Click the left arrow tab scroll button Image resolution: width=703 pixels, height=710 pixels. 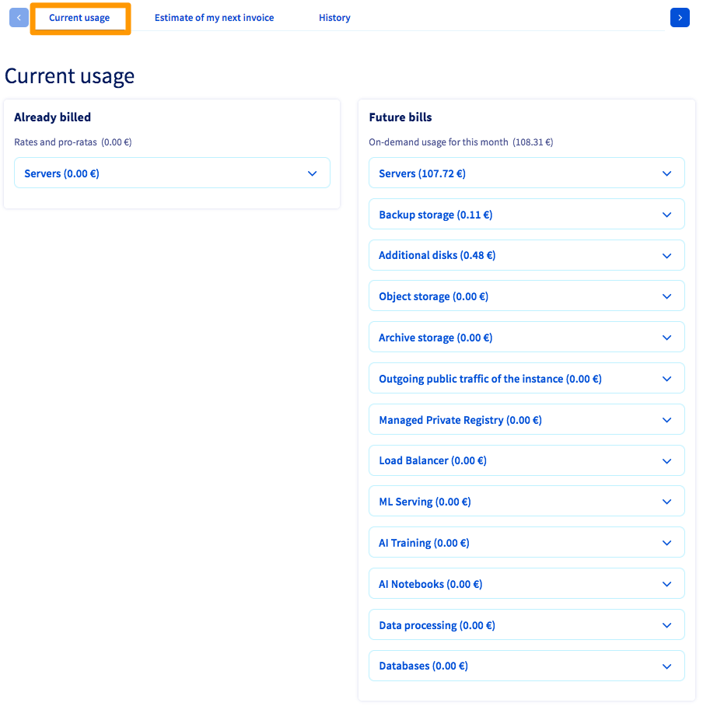(19, 17)
